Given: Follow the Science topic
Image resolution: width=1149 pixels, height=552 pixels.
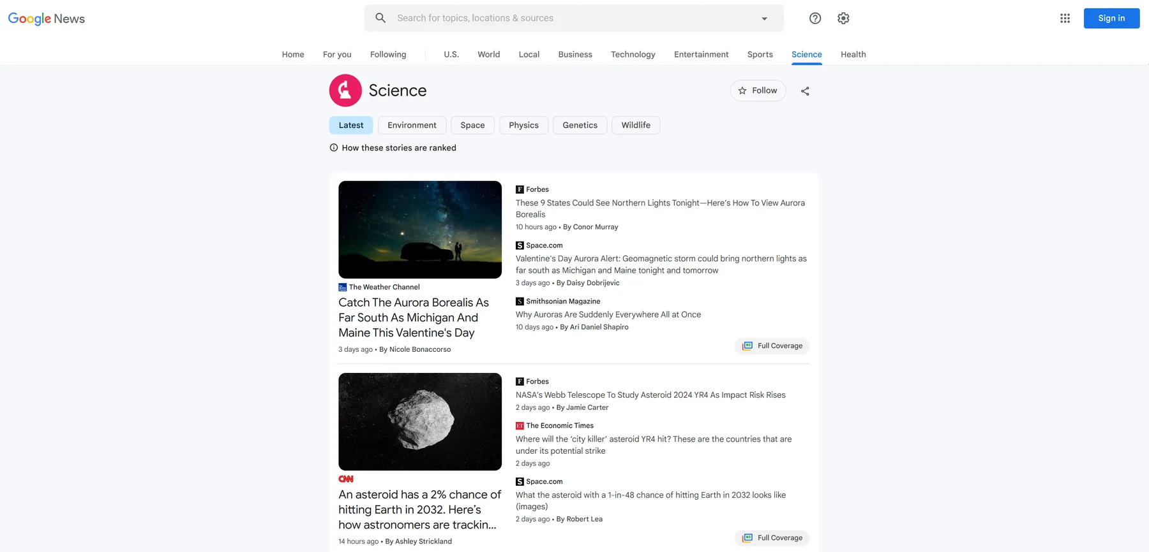Looking at the screenshot, I should [758, 91].
